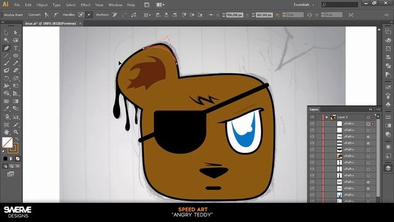
Task: Select the Selection tool (black arrow)
Action: click(x=6, y=33)
